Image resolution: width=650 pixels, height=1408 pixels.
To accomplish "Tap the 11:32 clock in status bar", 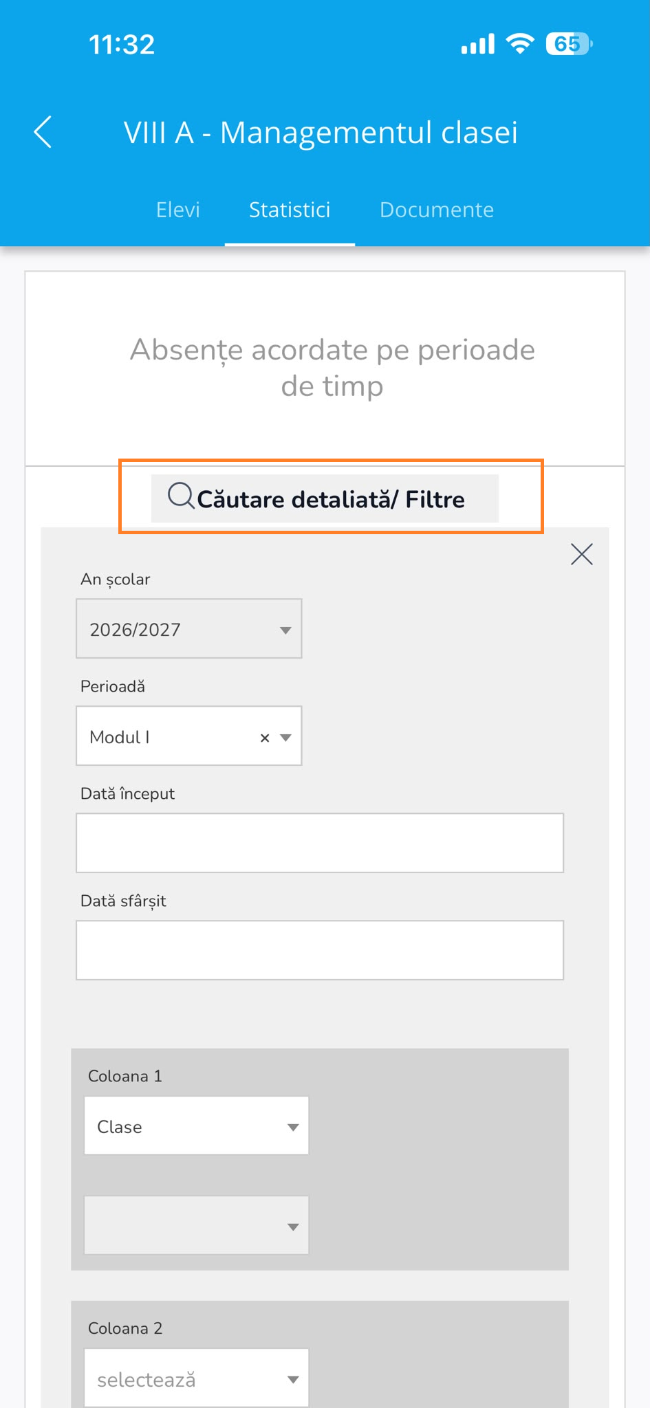I will point(122,45).
